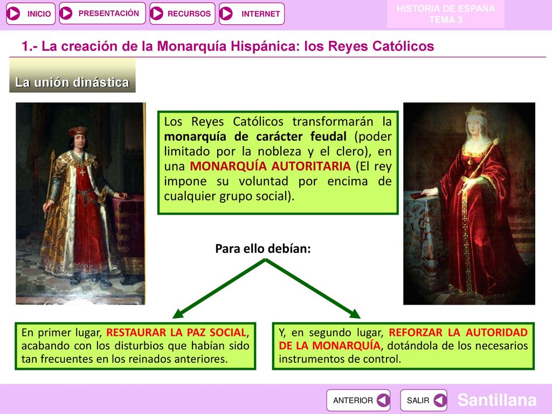The width and height of the screenshot is (552, 414).
Task: Click the bold 'monarquía de carácter feudal' text
Action: click(x=255, y=136)
